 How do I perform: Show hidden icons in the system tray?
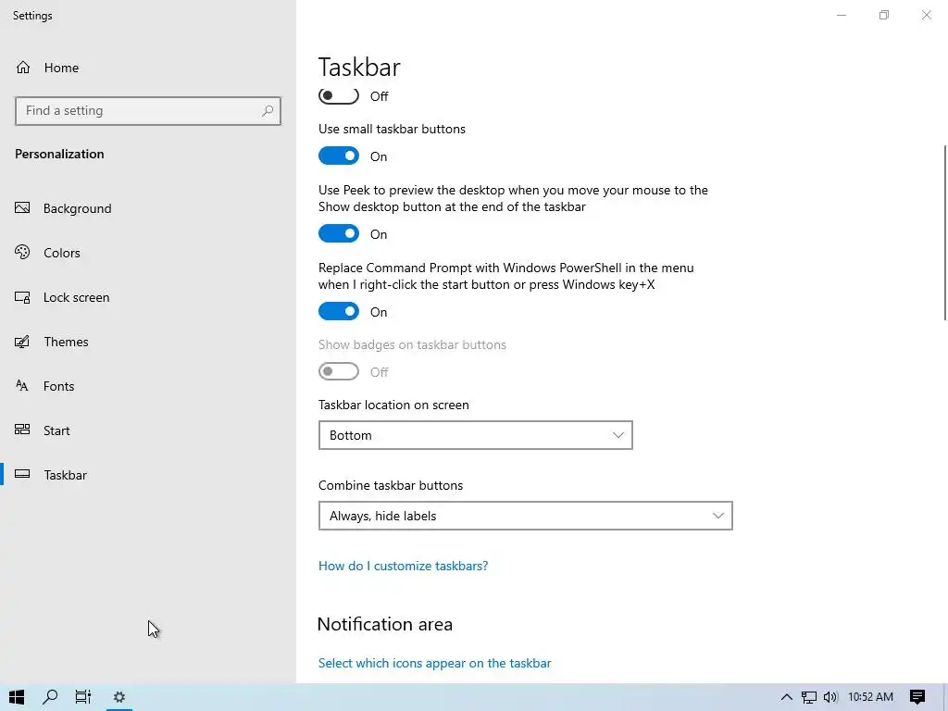786,697
